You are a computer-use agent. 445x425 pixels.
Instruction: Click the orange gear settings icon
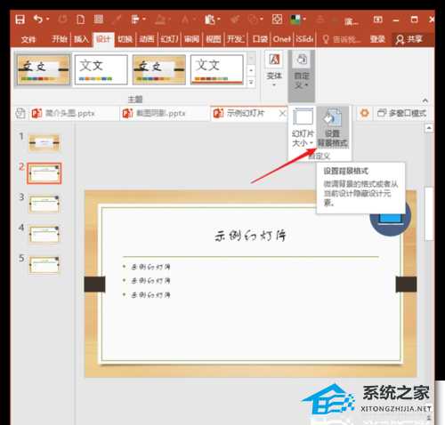(364, 113)
